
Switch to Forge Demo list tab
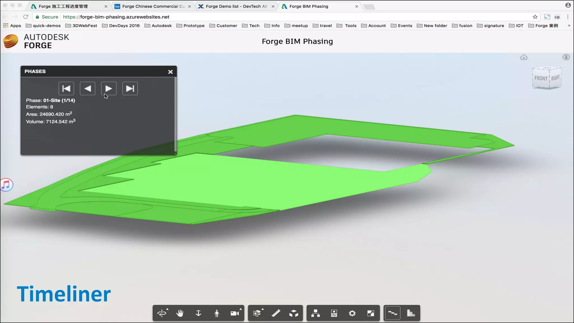pyautogui.click(x=236, y=6)
